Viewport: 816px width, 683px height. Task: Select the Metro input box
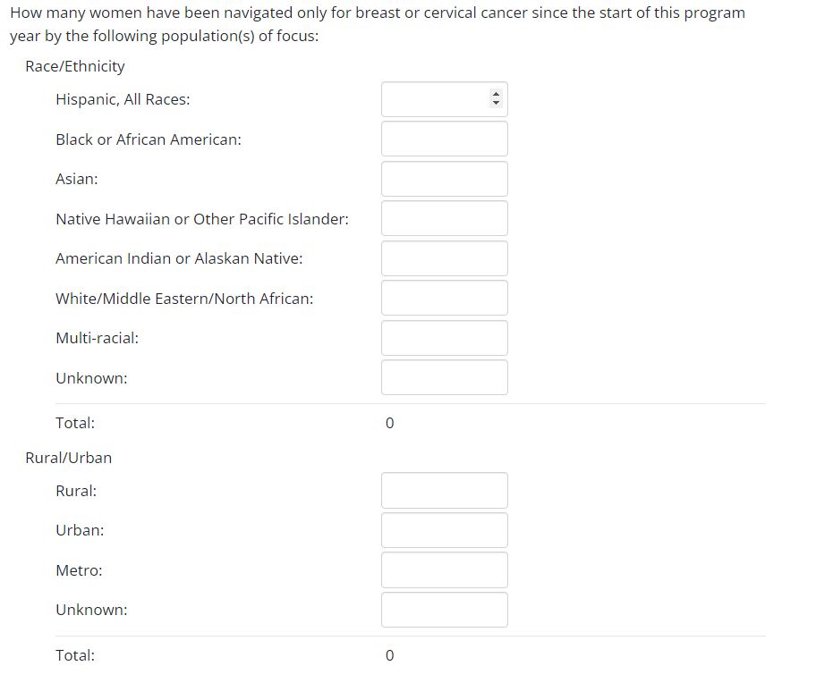pos(444,570)
